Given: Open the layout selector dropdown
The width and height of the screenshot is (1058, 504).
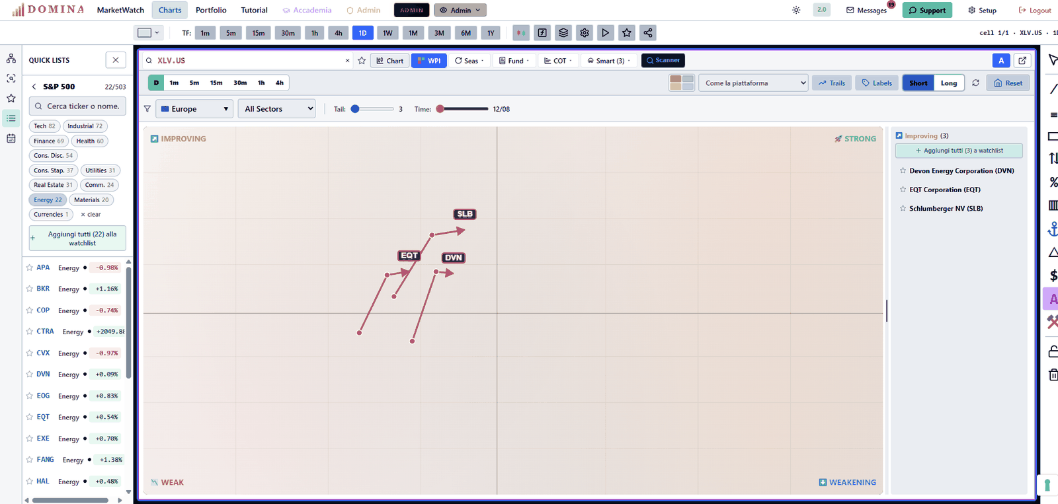Looking at the screenshot, I should click(148, 32).
